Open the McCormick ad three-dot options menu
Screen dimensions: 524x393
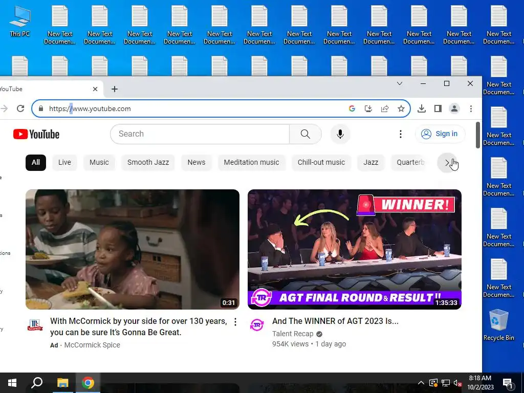click(x=235, y=322)
